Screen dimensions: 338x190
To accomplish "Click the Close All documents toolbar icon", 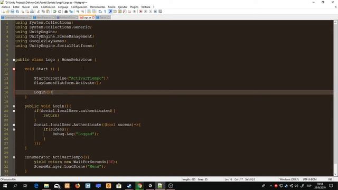I will pos(27,12).
